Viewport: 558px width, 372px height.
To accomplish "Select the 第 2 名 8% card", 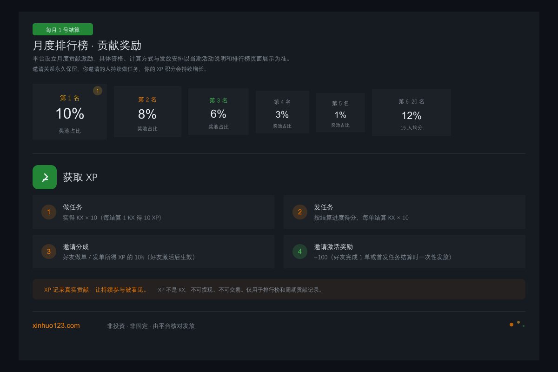I will click(147, 112).
